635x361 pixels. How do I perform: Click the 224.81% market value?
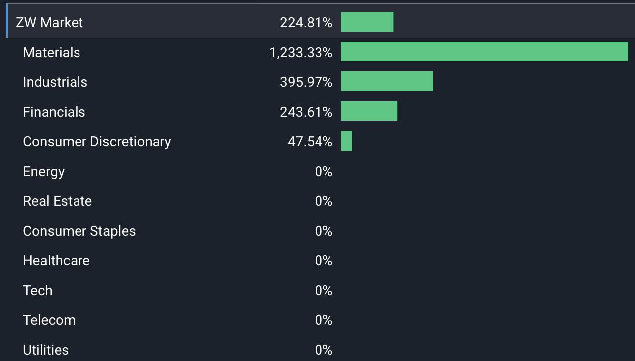click(x=306, y=22)
